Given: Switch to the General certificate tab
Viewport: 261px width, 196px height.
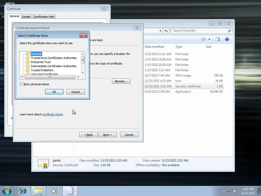Looking at the screenshot, I should click(14, 16).
